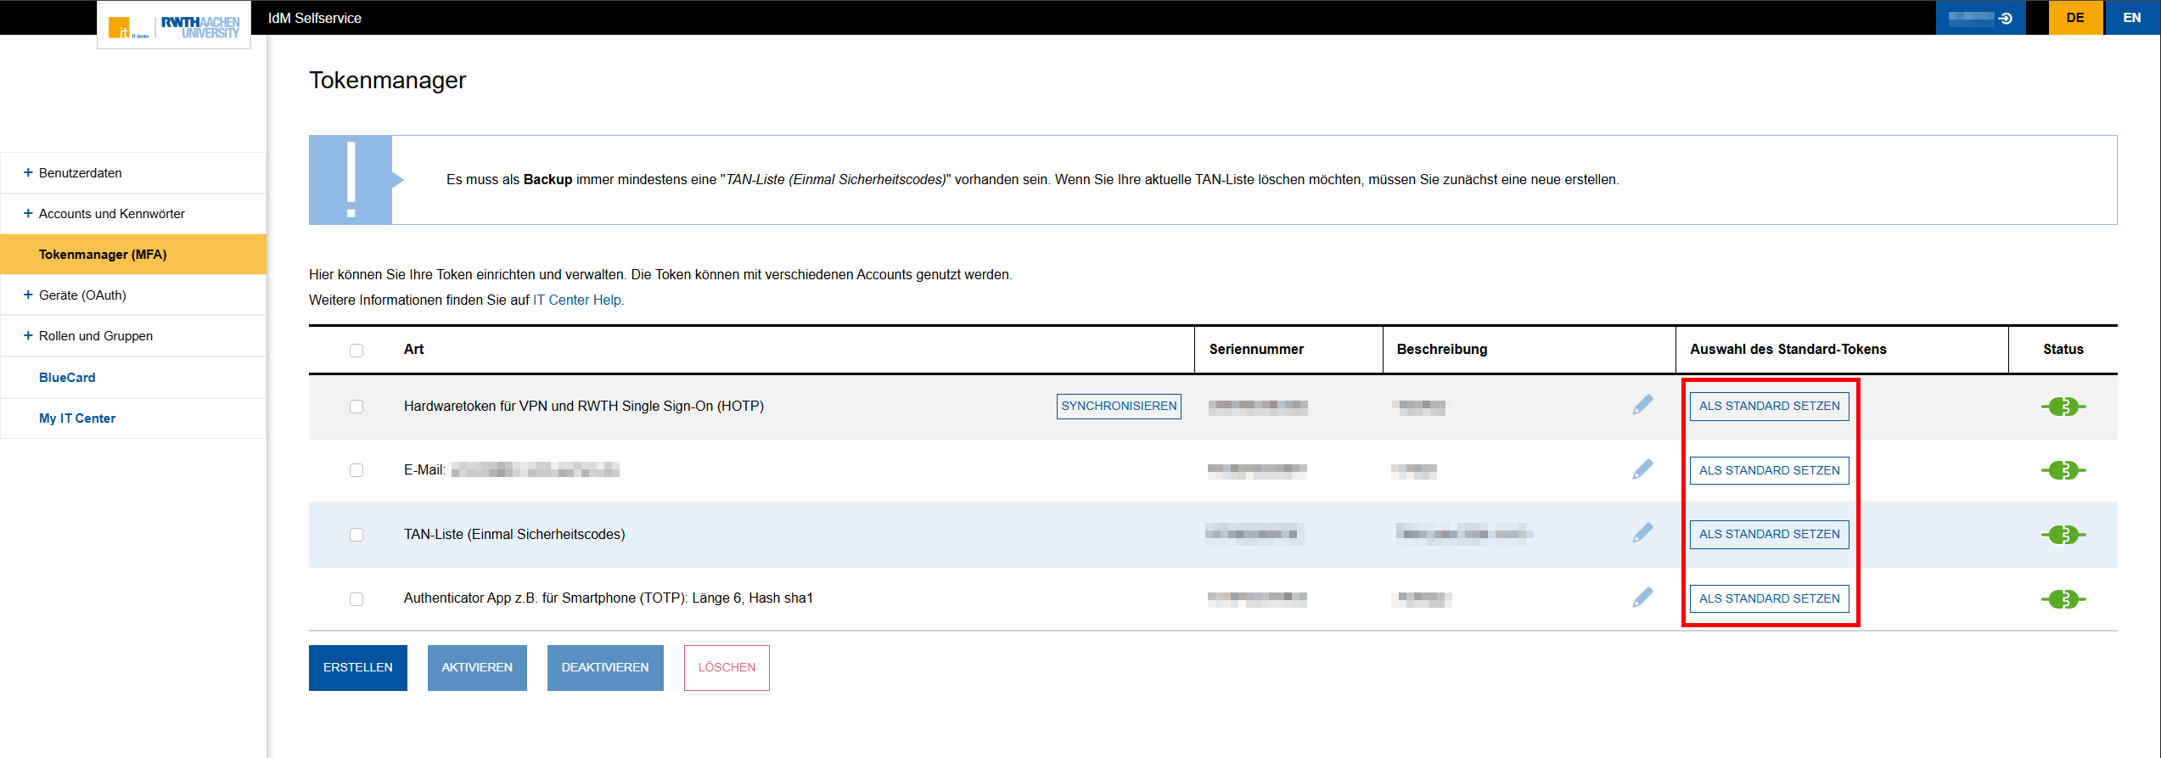Click the logout icon in top bar

pos(2006,18)
